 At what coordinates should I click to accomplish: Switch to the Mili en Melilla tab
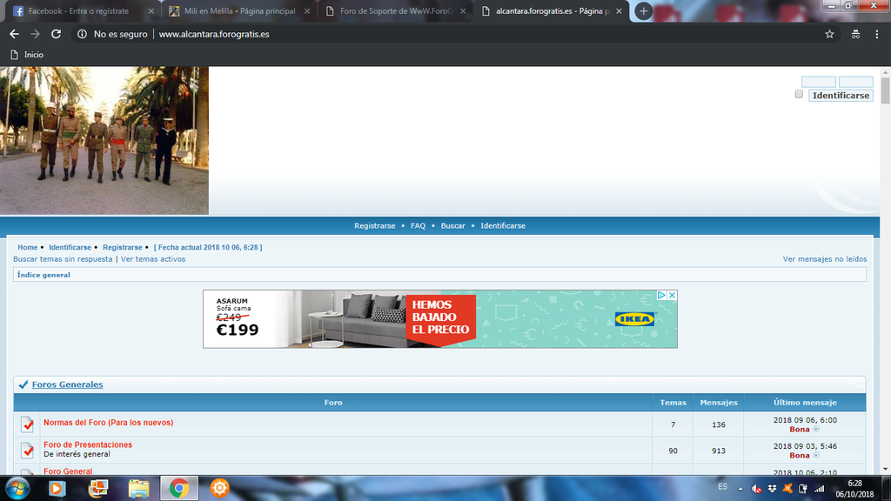(x=240, y=10)
